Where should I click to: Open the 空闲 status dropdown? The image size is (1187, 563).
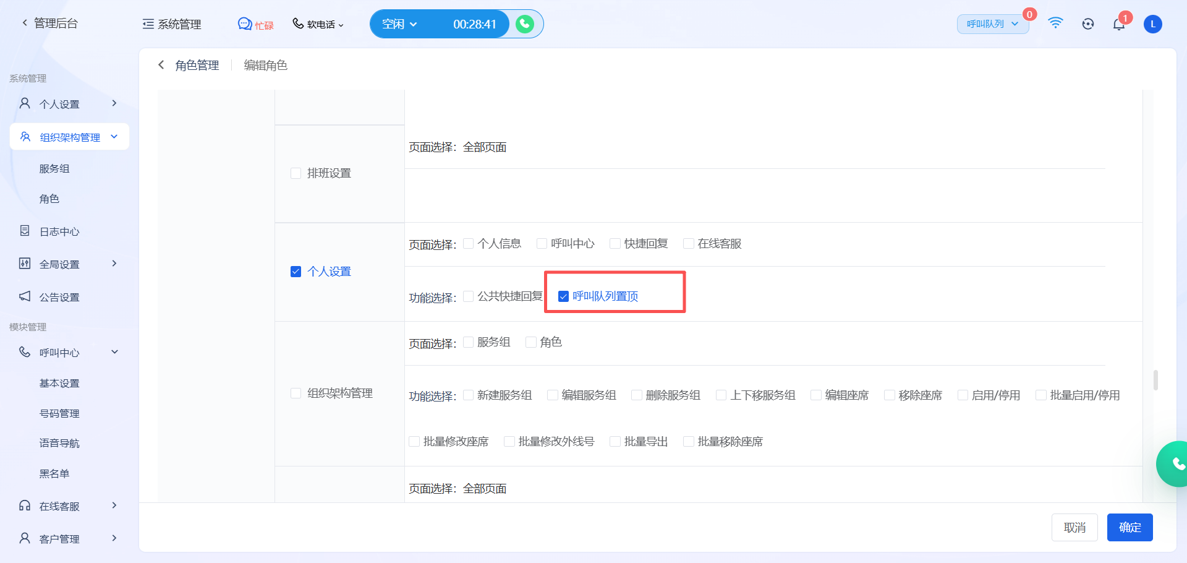(x=399, y=24)
